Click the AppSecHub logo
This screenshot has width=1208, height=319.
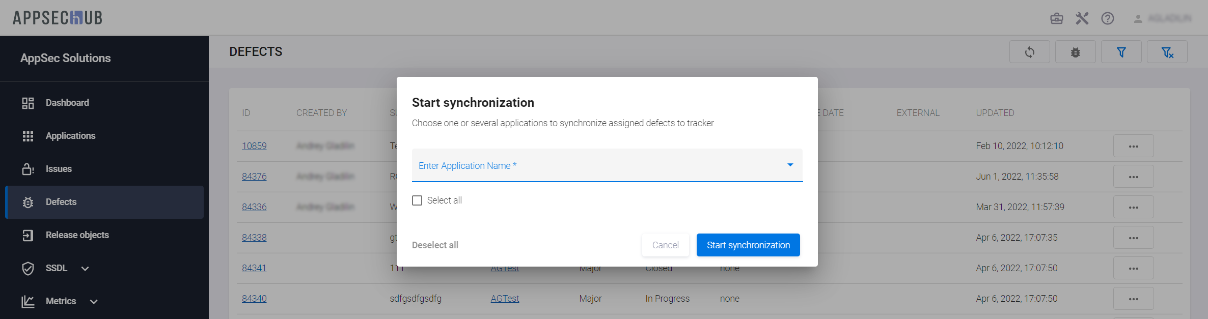(x=58, y=18)
